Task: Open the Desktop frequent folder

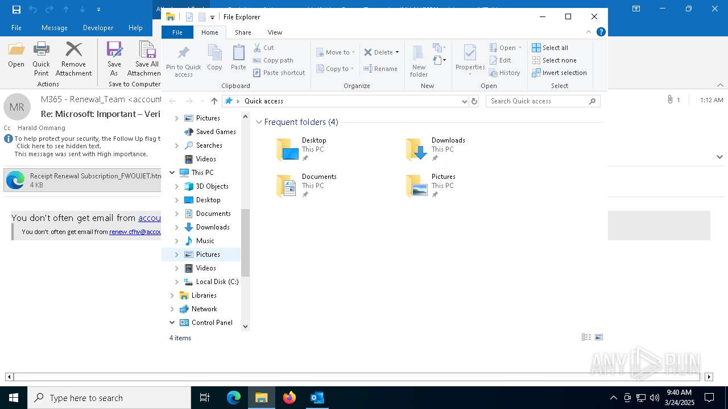Action: [302, 149]
